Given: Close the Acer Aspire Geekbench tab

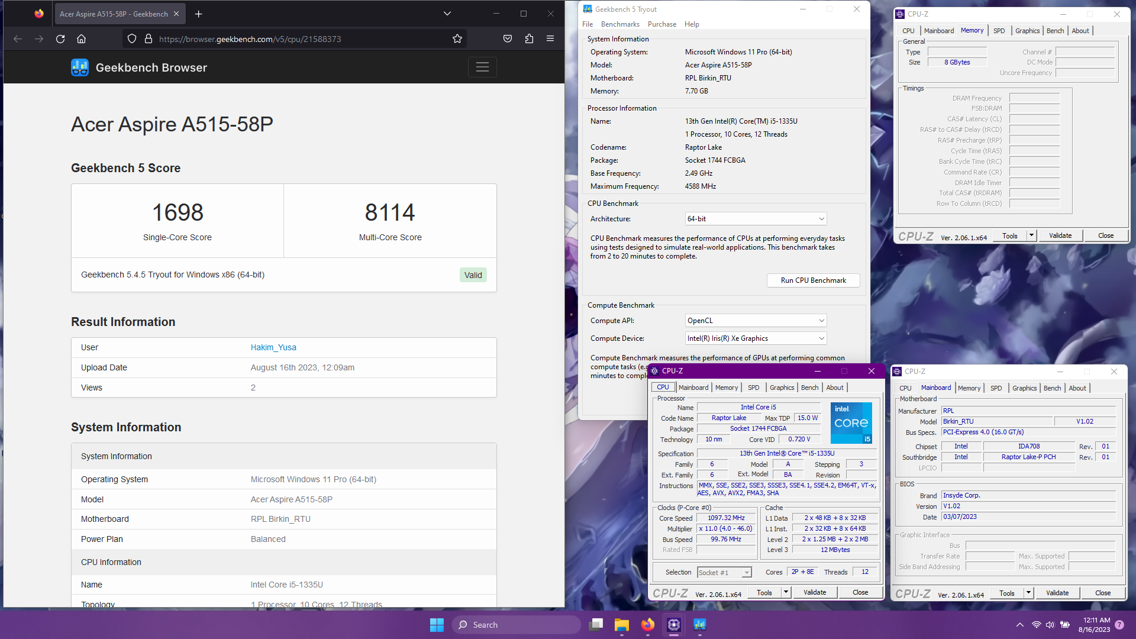Looking at the screenshot, I should (176, 14).
